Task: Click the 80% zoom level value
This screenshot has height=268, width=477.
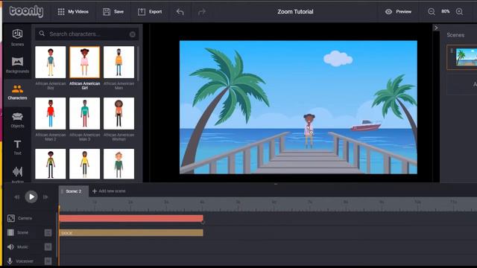Action: point(446,12)
